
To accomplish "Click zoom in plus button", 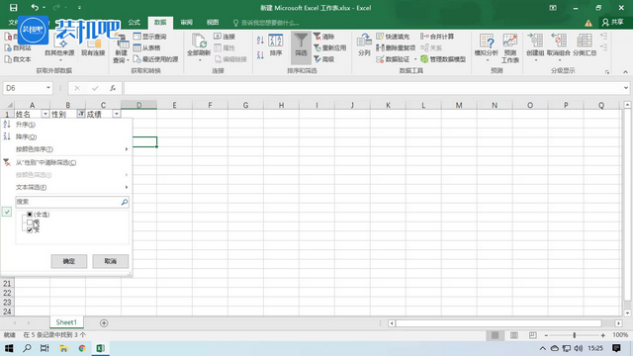I will click(603, 335).
